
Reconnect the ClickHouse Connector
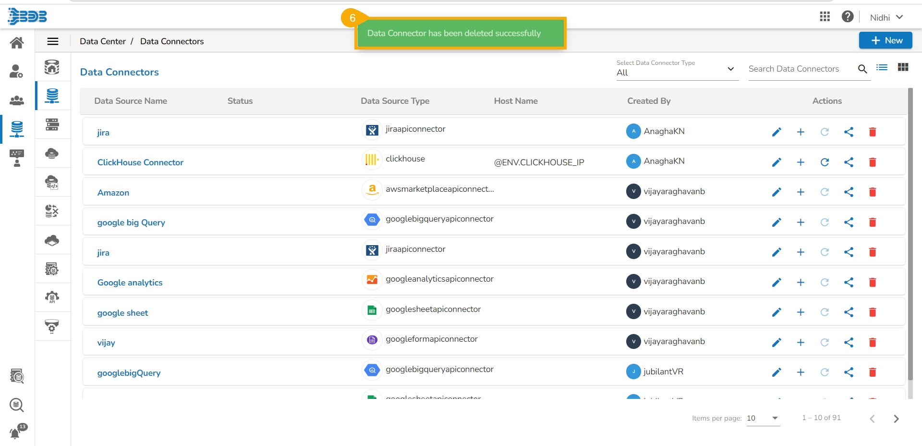tap(825, 162)
